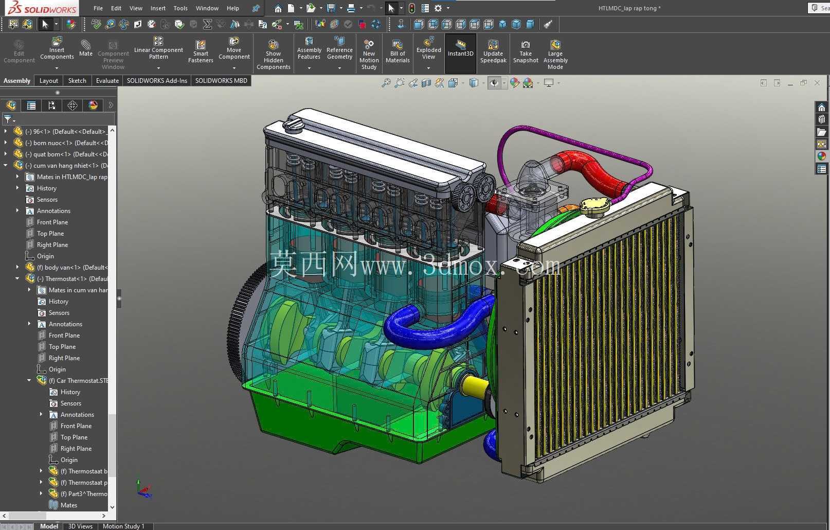Click Take Snapshot
The width and height of the screenshot is (830, 530).
[x=526, y=51]
